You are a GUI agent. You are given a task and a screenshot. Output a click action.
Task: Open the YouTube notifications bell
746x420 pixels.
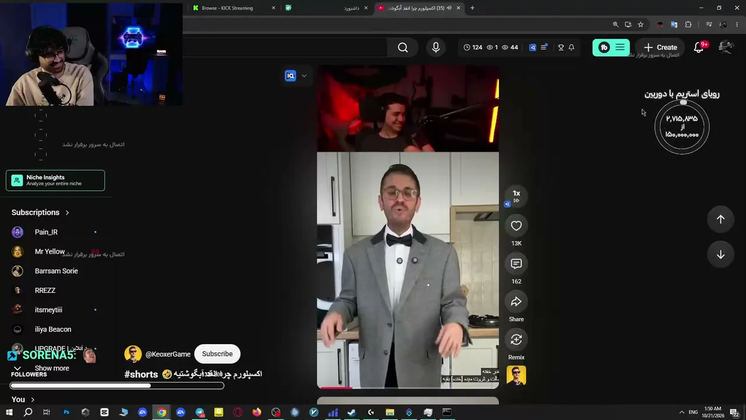pos(699,48)
